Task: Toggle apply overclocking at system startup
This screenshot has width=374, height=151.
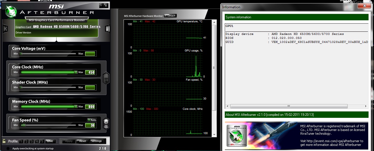Action: (8, 148)
